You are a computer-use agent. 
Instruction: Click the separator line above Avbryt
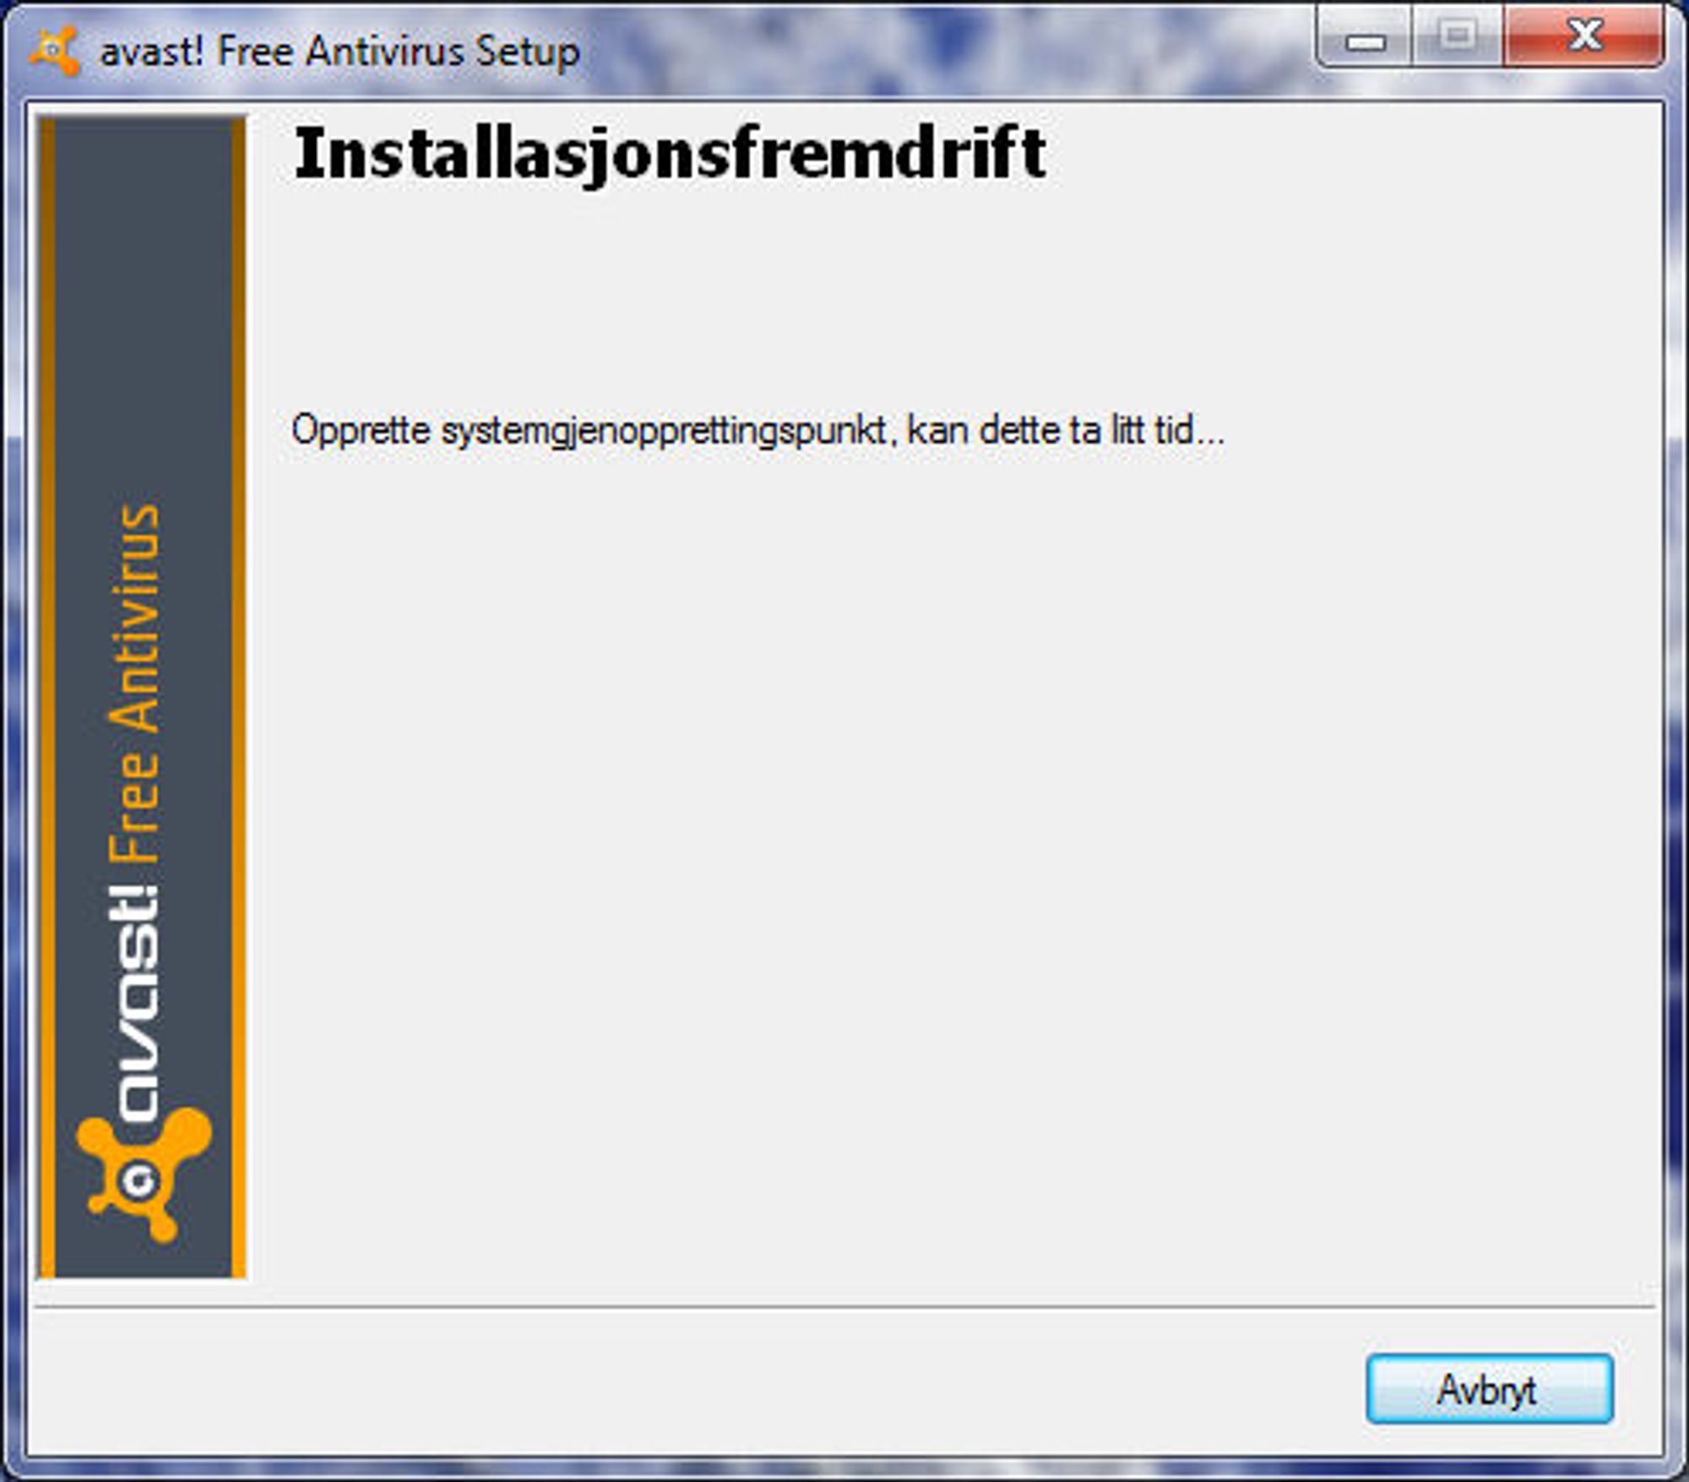point(844,1307)
